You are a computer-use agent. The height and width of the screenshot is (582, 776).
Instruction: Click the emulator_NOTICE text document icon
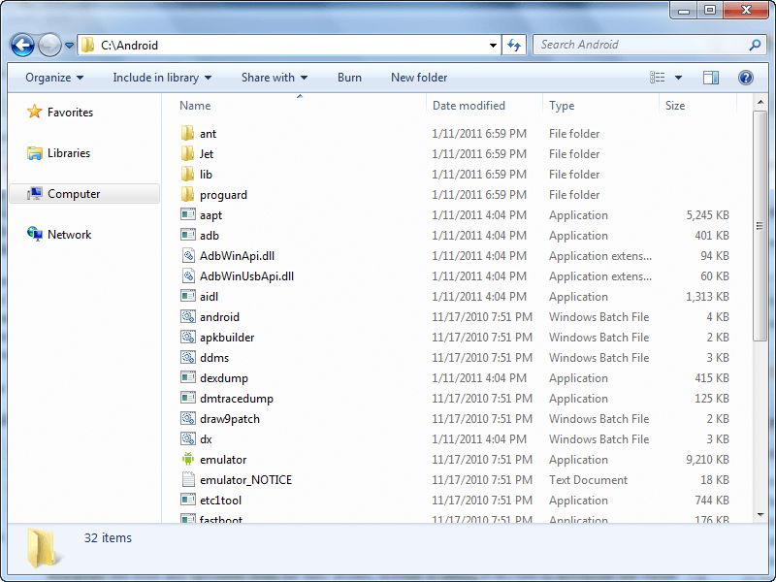pyautogui.click(x=188, y=480)
